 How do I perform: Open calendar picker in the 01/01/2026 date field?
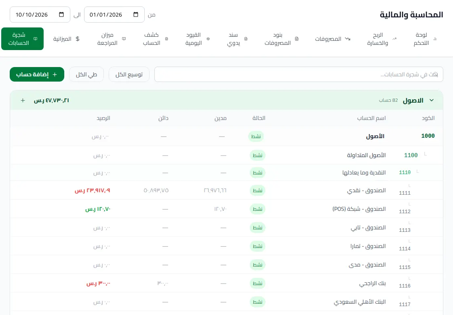pyautogui.click(x=136, y=15)
